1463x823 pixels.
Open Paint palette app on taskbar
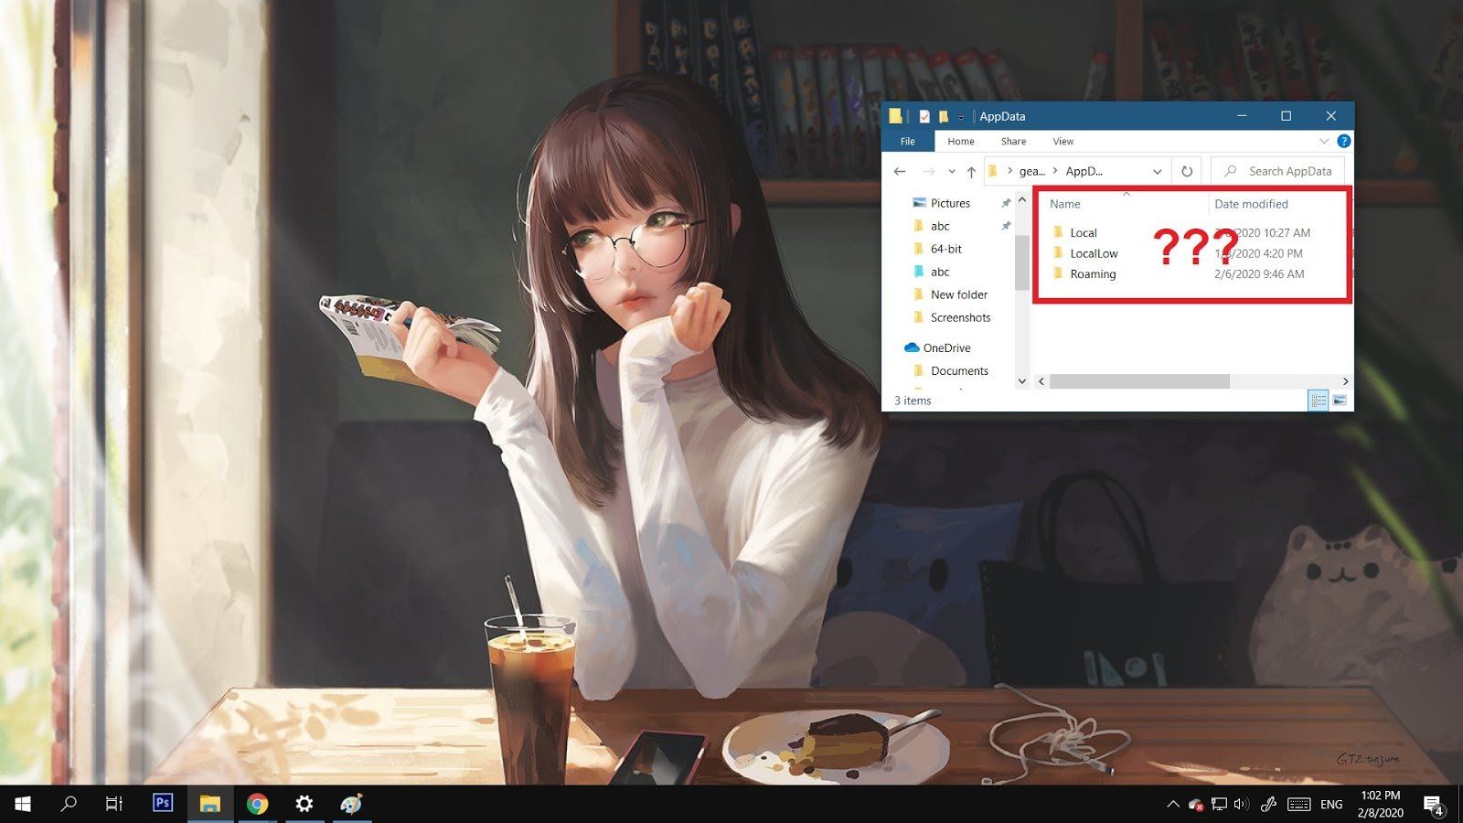click(351, 804)
